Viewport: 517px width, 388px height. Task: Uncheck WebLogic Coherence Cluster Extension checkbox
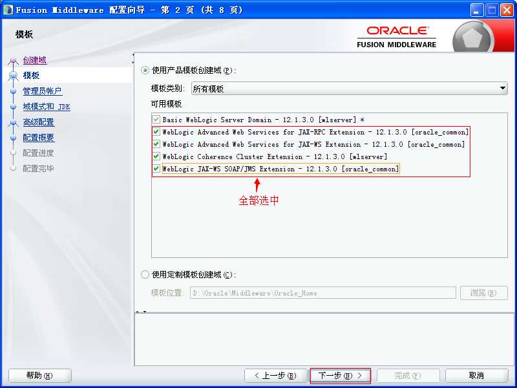pyautogui.click(x=156, y=156)
